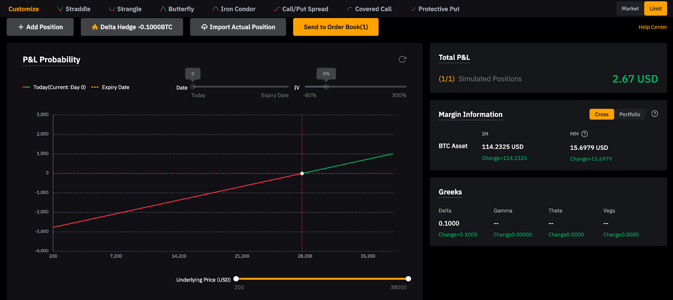Click the margin information help icon
The width and height of the screenshot is (673, 300).
click(654, 114)
